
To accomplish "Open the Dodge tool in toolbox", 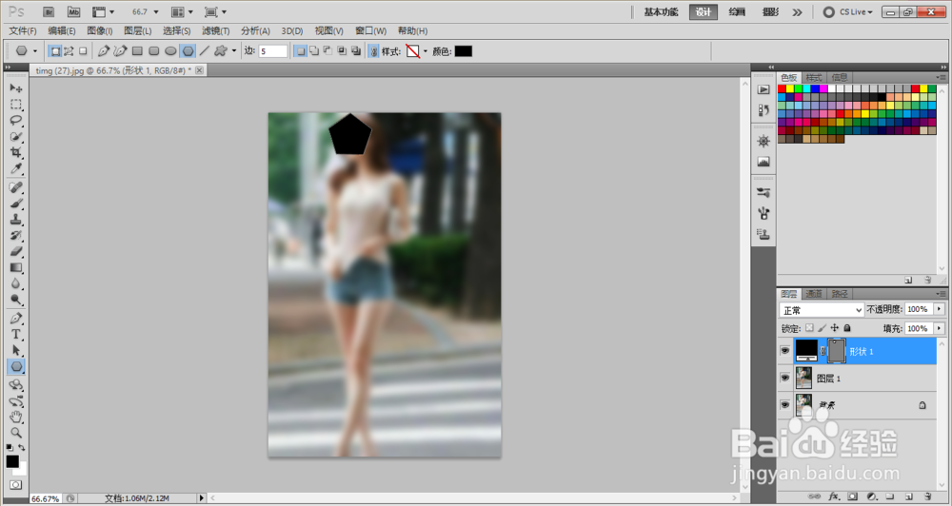I will 16,300.
